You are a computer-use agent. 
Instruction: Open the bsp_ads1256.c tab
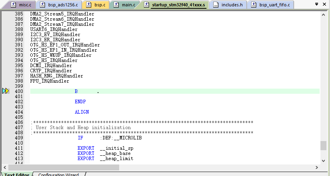59,5
